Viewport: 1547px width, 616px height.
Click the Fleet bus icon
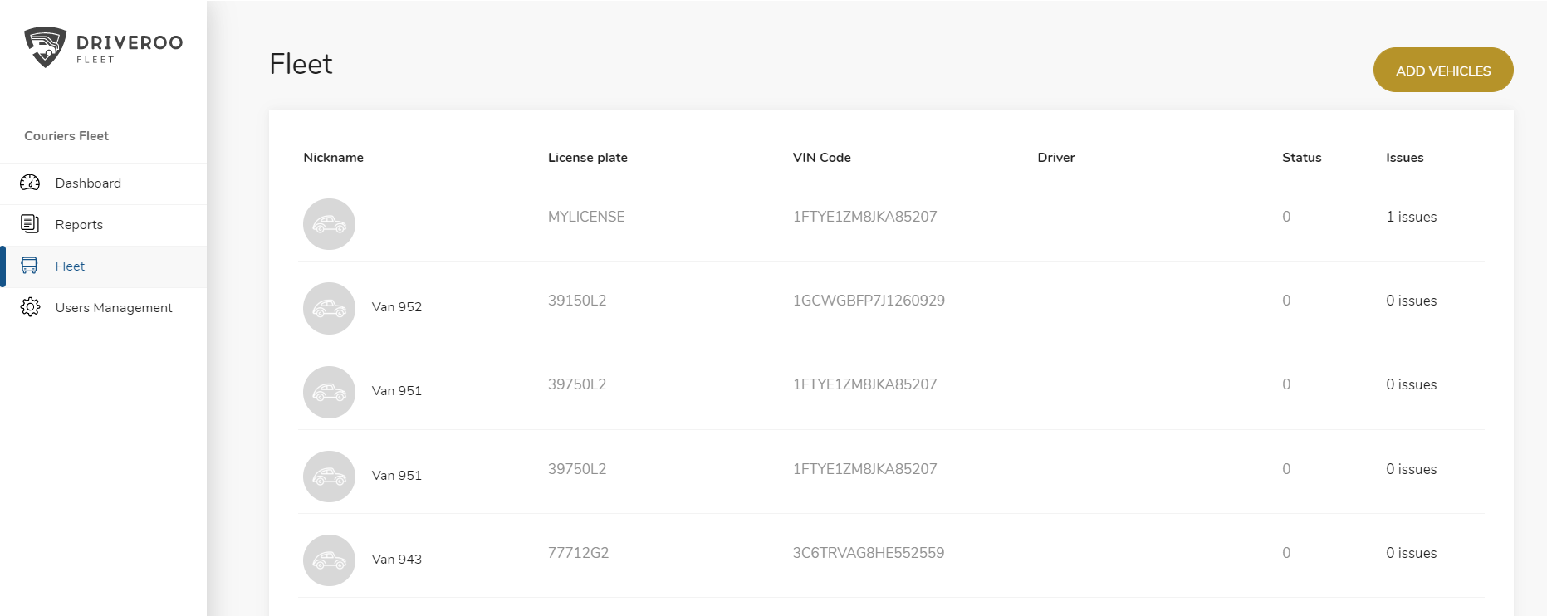coord(30,266)
